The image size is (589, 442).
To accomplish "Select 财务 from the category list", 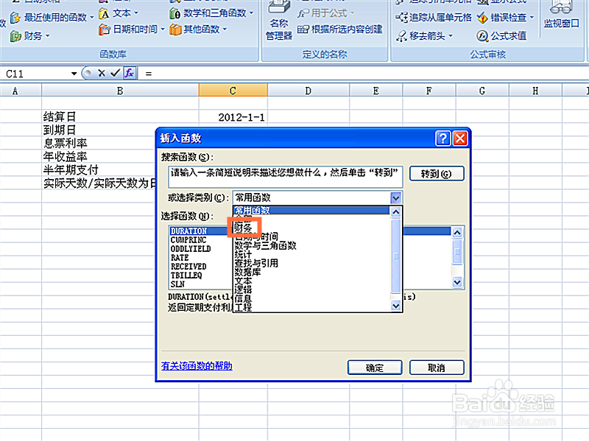I will point(244,228).
